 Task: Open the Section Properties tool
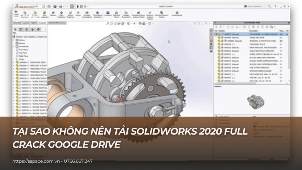(x=70, y=15)
